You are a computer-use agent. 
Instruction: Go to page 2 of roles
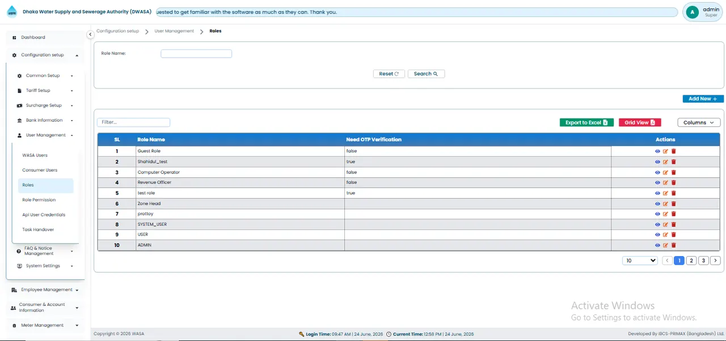point(691,261)
